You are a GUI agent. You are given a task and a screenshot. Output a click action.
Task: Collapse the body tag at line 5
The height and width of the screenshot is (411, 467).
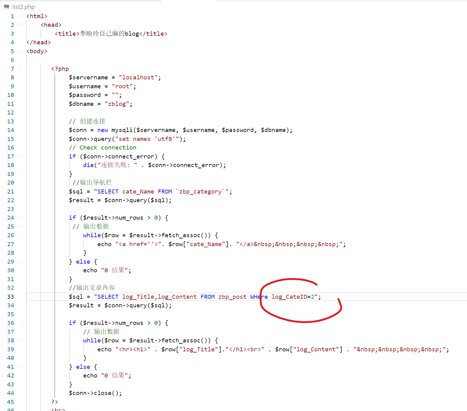tap(21, 51)
